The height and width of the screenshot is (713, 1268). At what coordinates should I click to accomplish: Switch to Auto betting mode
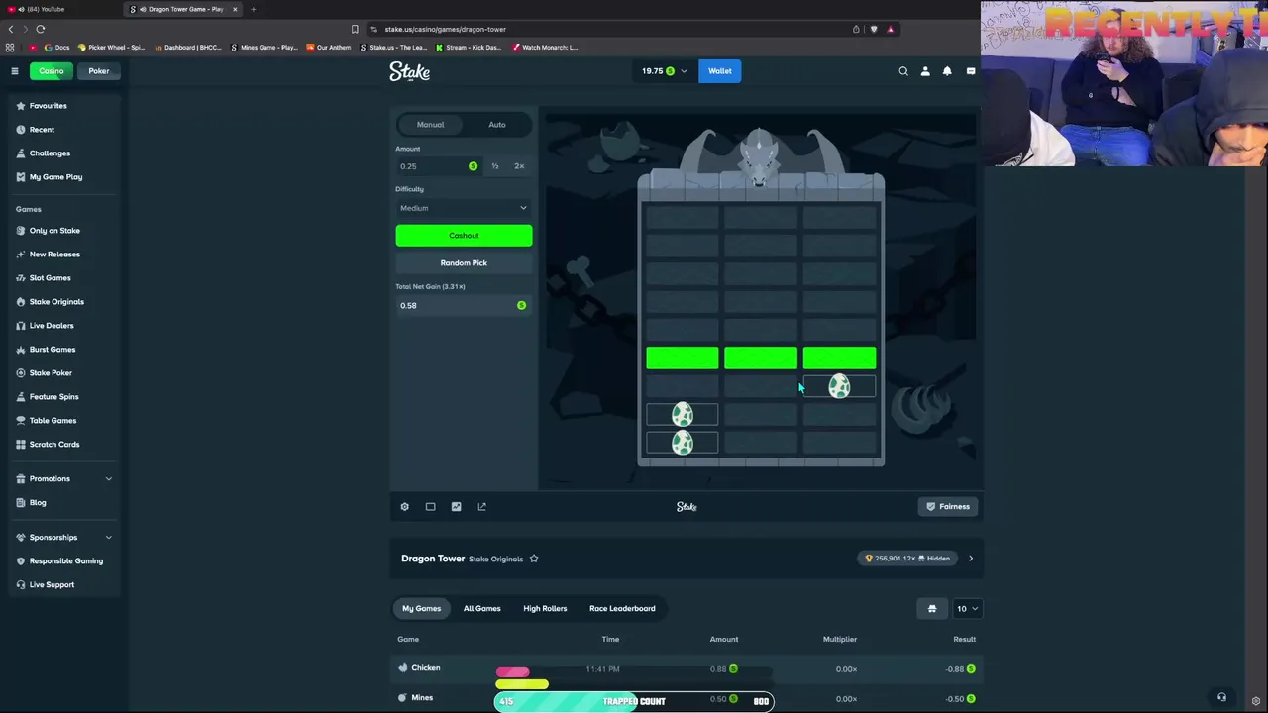(x=497, y=125)
